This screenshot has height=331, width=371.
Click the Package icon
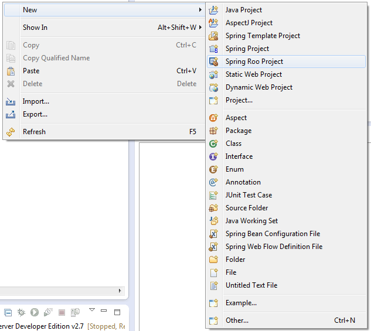[x=213, y=131]
